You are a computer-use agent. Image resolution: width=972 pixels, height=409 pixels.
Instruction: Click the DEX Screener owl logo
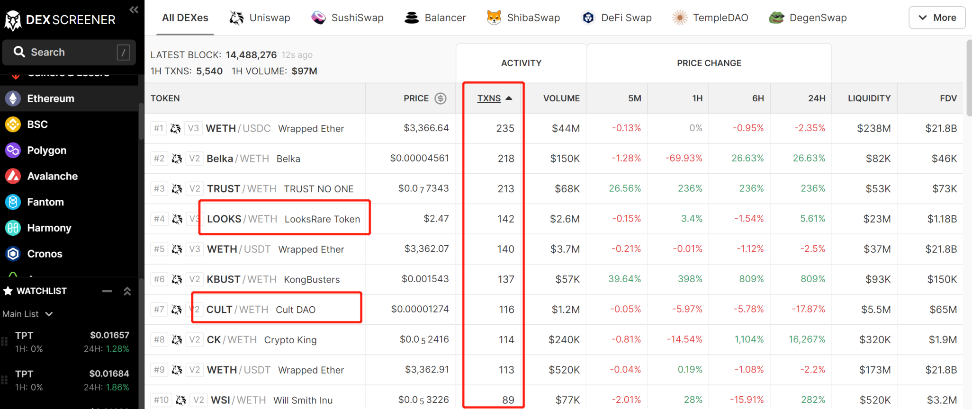13,20
